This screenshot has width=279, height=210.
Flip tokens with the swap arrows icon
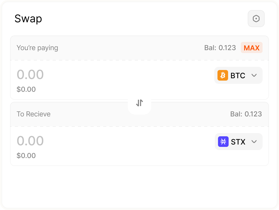tap(139, 103)
